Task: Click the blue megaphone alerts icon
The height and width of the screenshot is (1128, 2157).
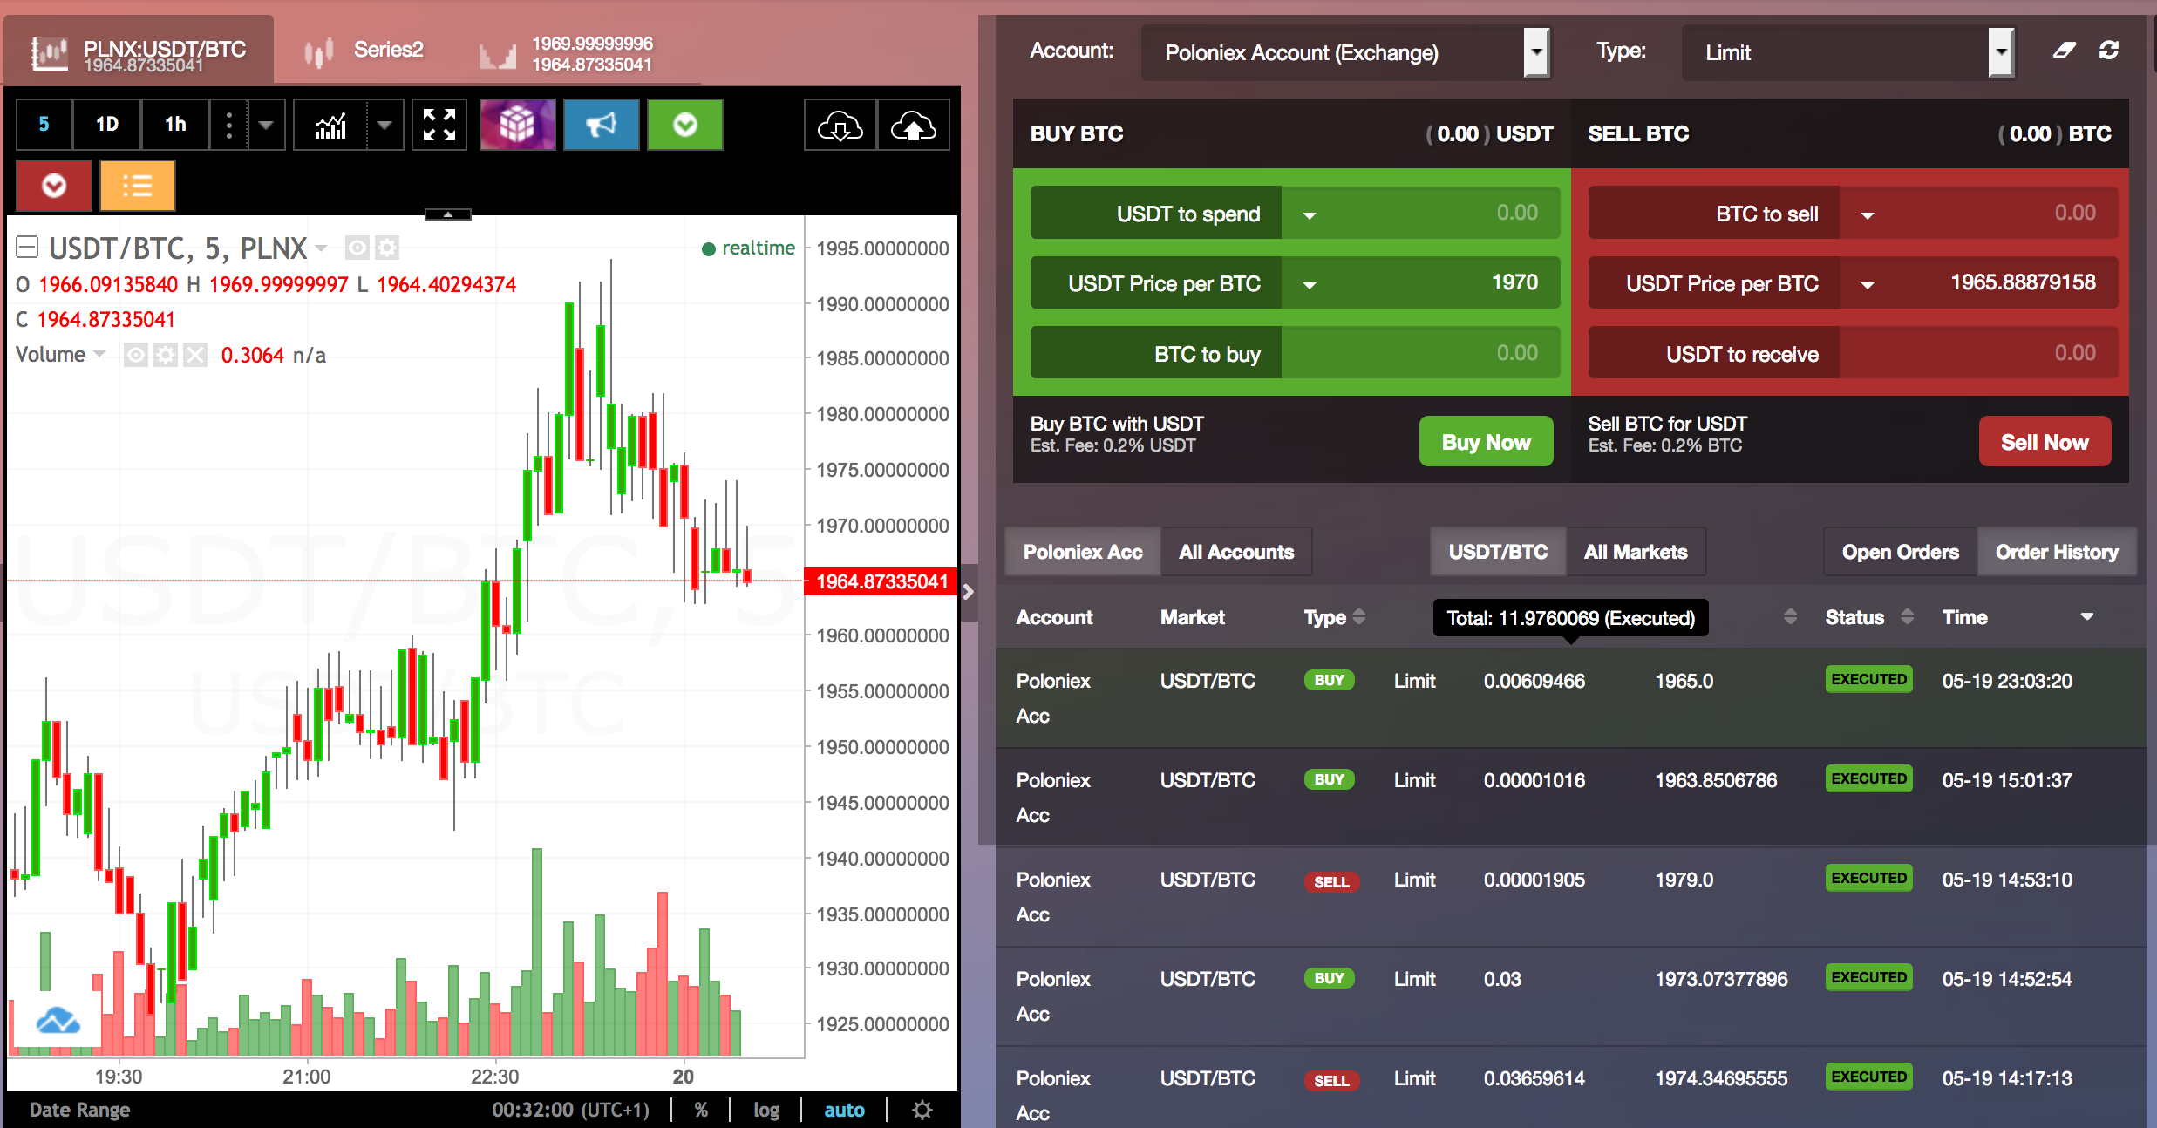Action: (x=601, y=125)
